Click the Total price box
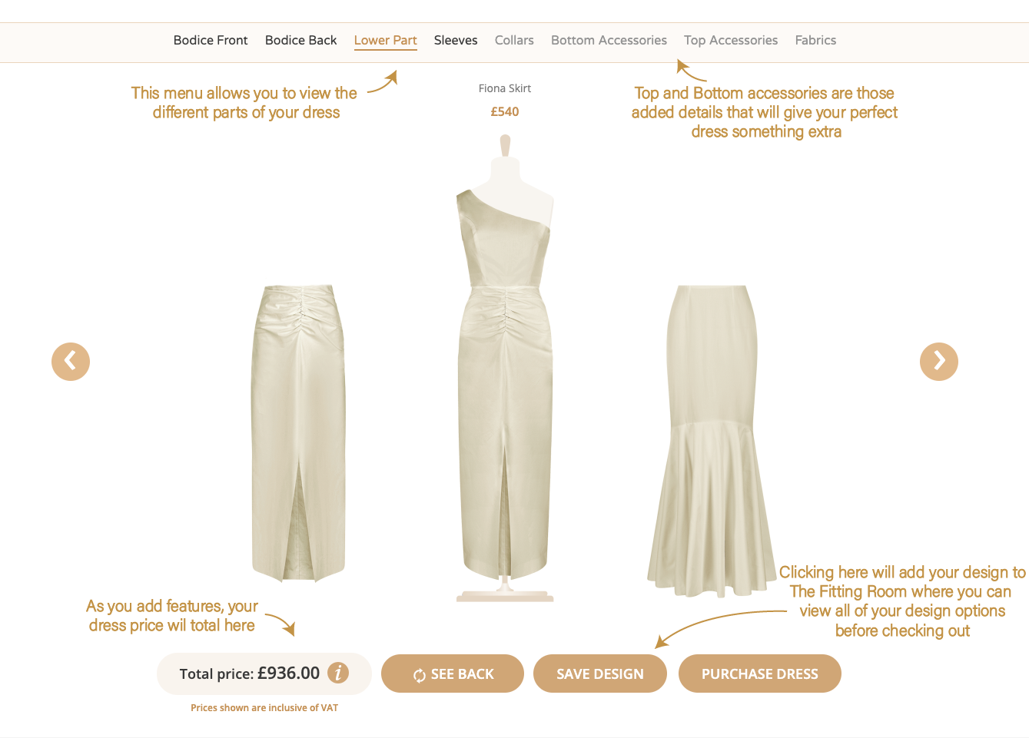Image resolution: width=1029 pixels, height=738 pixels. (x=264, y=673)
